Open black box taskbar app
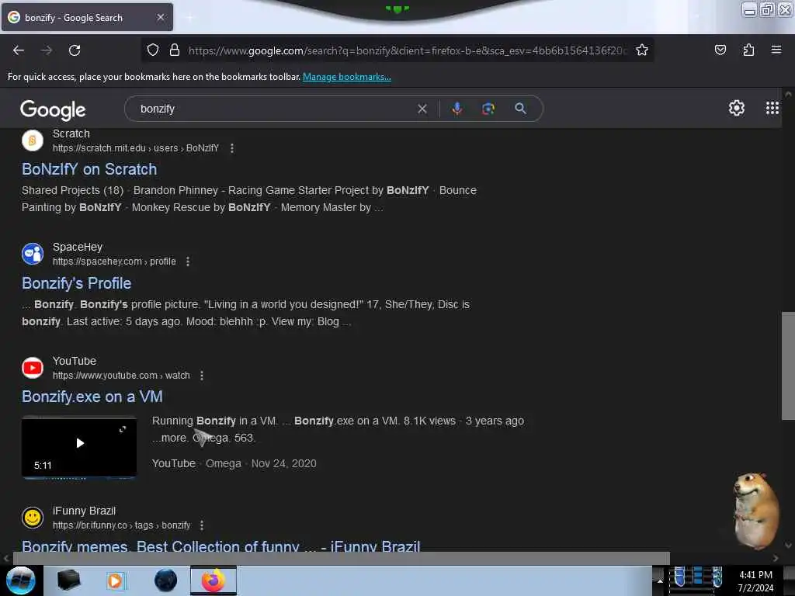The width and height of the screenshot is (795, 596). pos(68,580)
